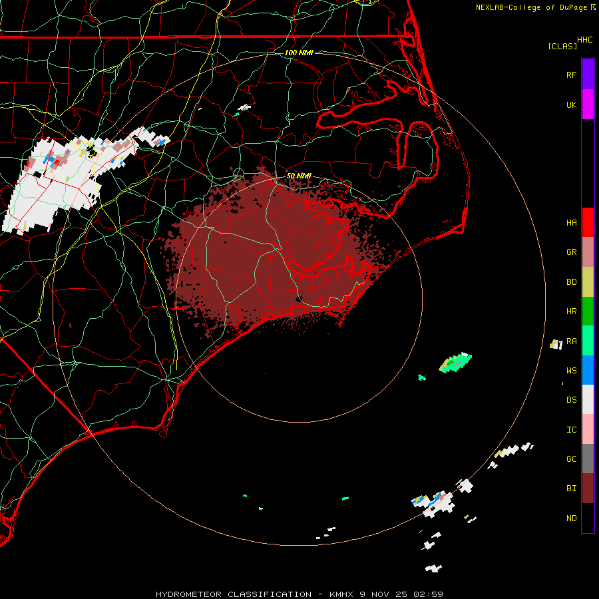This screenshot has height=599, width=599.
Task: Click the HA red legend swatch
Action: pos(588,222)
